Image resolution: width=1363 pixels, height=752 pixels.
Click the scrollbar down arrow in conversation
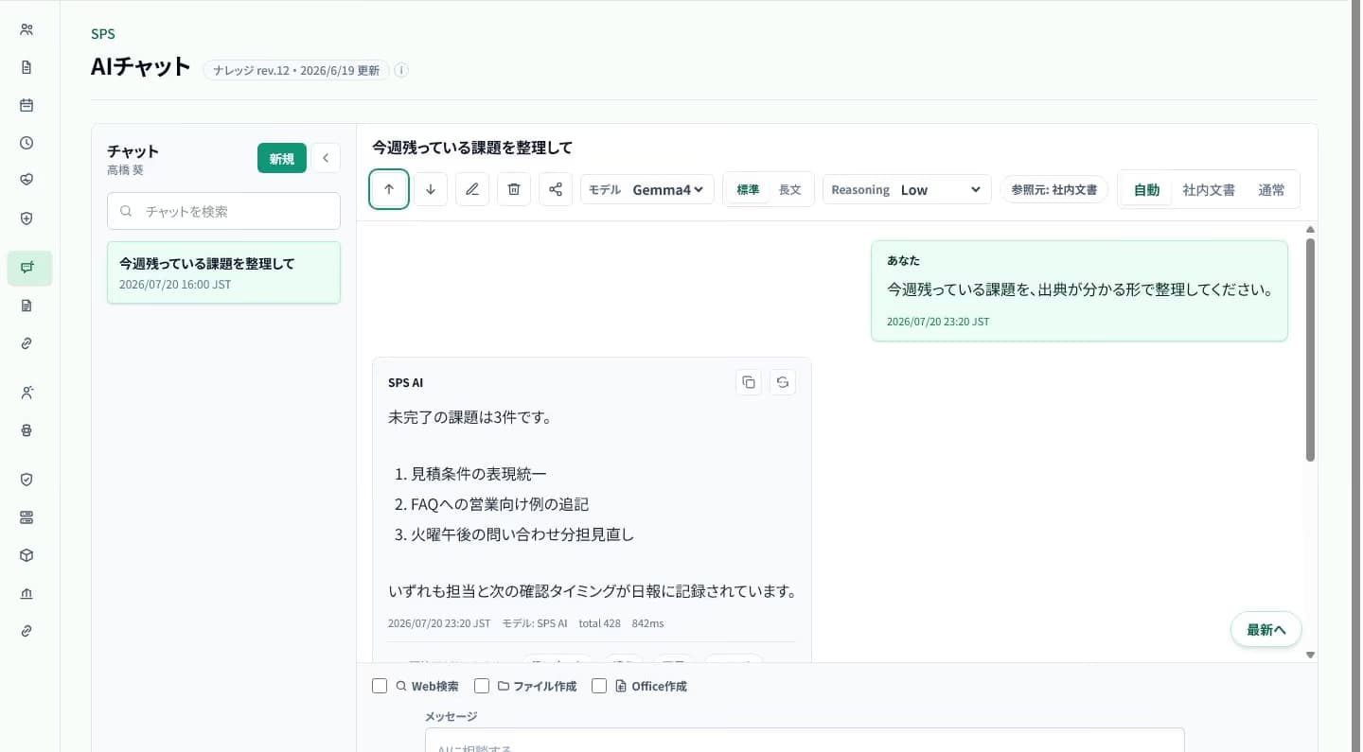pos(1310,655)
